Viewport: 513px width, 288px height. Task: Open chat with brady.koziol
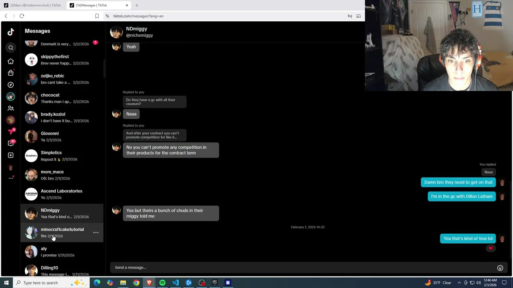tap(62, 118)
